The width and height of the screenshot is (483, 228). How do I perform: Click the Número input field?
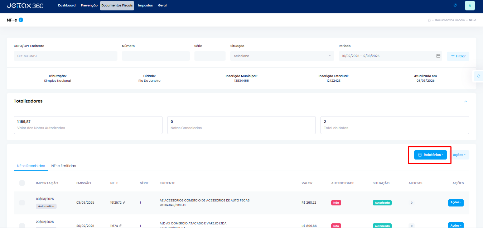click(x=156, y=56)
